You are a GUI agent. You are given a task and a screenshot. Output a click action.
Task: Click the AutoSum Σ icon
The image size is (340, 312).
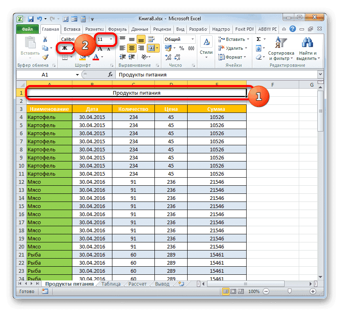258,39
